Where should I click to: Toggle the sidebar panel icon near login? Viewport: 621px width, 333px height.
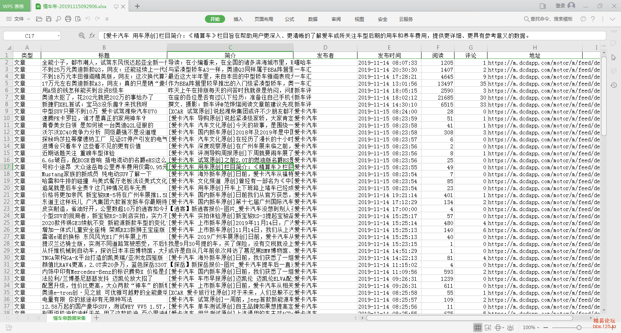(x=543, y=6)
